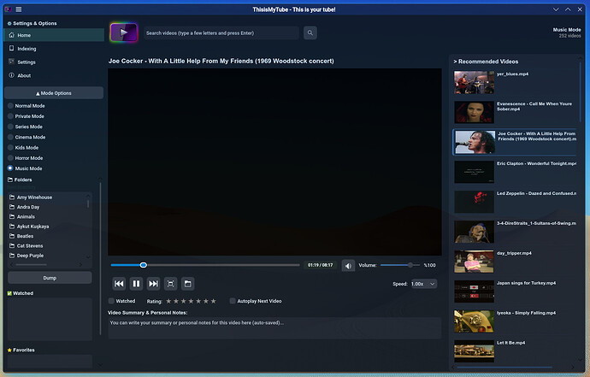Pause the playing video
Screen dimensions: 590x377
coord(136,284)
